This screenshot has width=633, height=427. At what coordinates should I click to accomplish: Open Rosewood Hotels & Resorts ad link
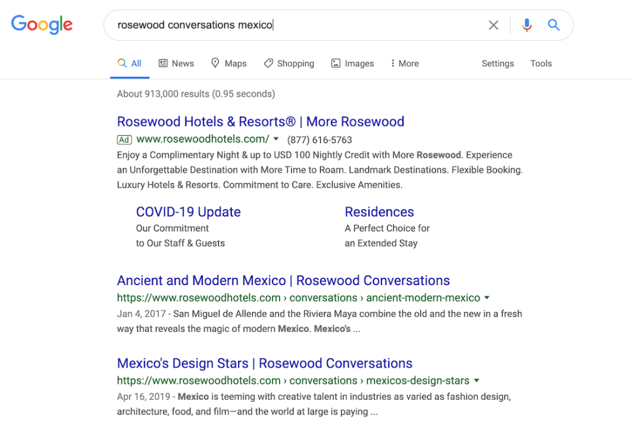coord(260,122)
